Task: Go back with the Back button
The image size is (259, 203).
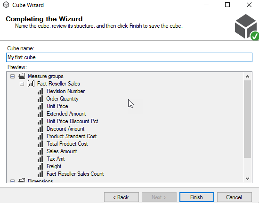Action: (121, 197)
